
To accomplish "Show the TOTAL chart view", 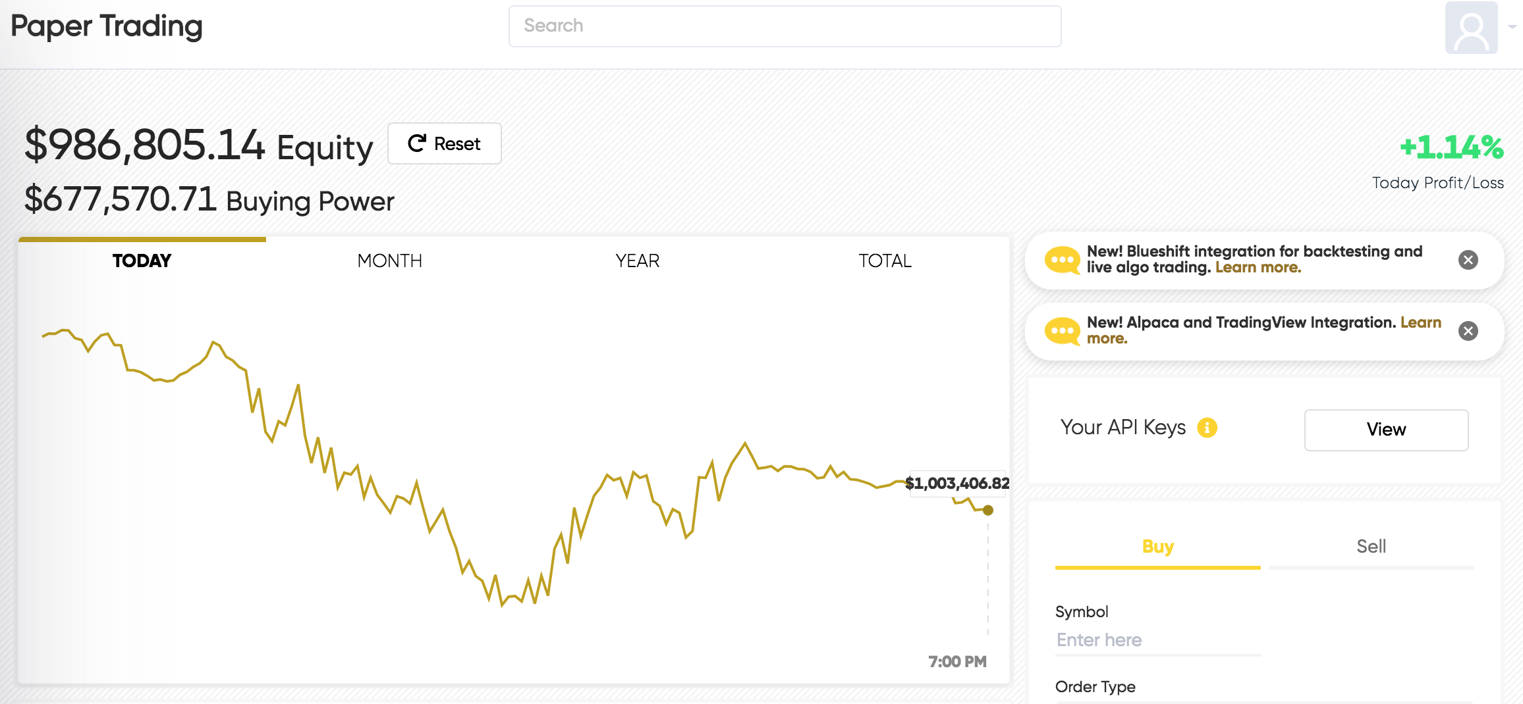I will pos(885,261).
